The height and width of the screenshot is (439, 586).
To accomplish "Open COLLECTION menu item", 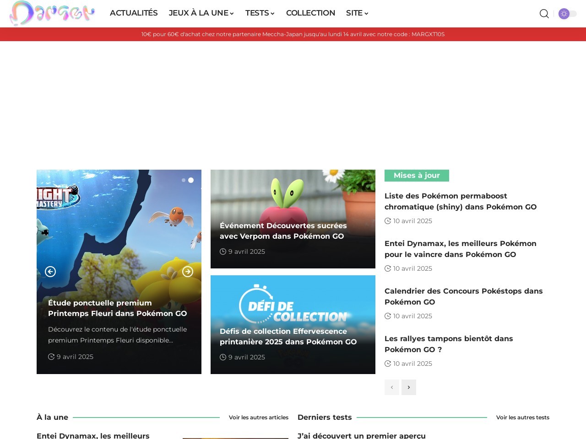I will pos(310,13).
